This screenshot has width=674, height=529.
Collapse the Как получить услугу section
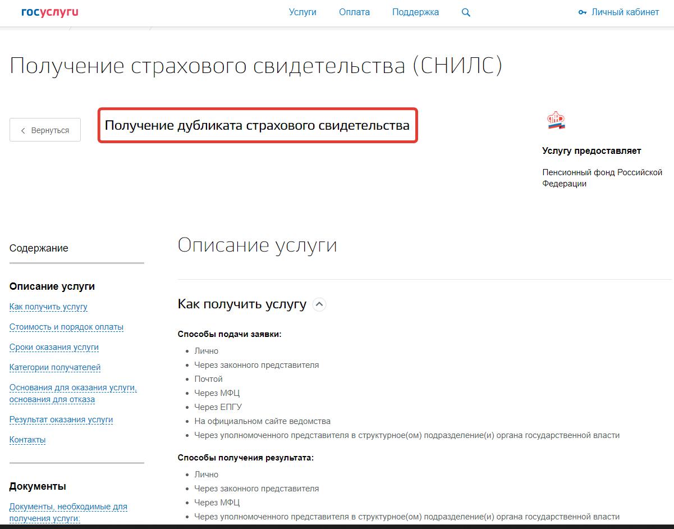[319, 304]
